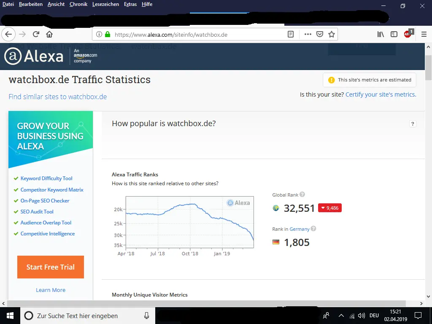Open the Ansicht menu
This screenshot has height=324, width=432.
56,4
